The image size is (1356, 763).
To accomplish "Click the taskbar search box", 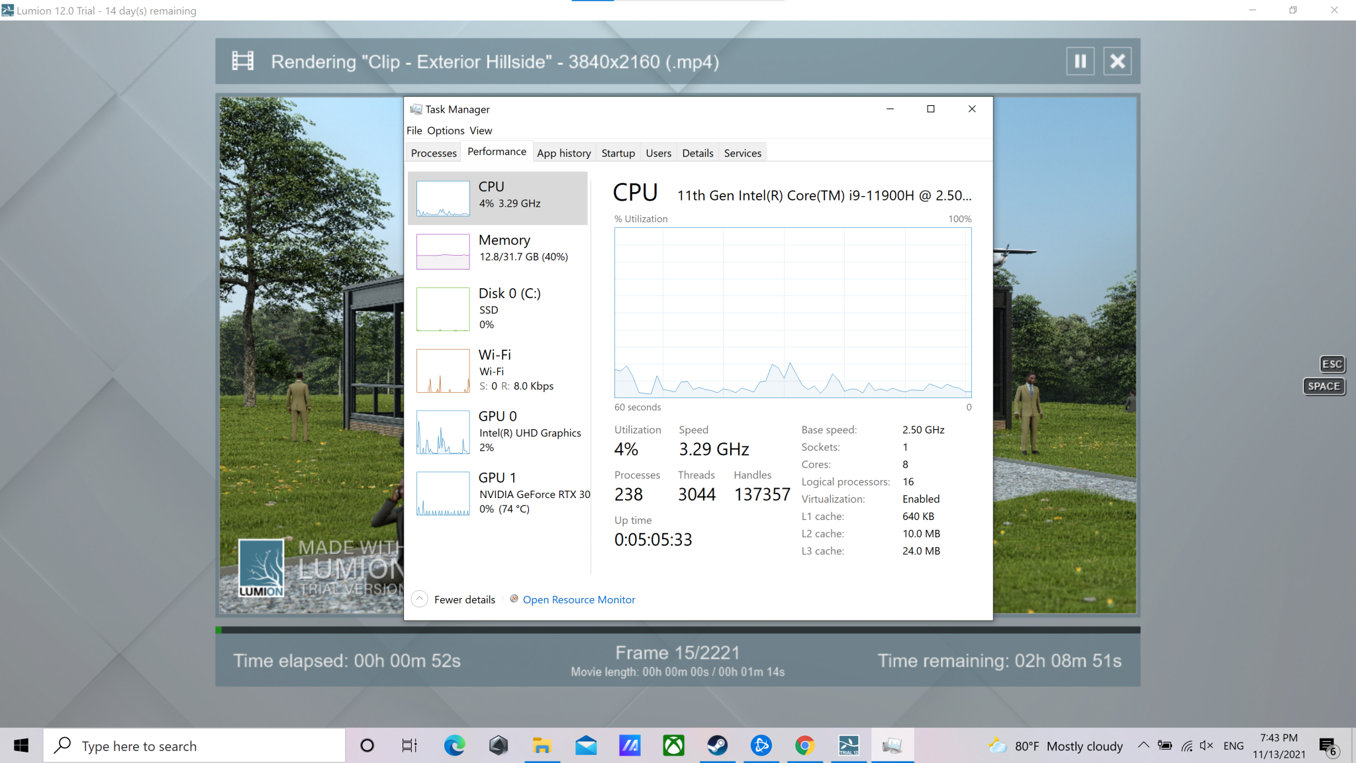I will (195, 746).
